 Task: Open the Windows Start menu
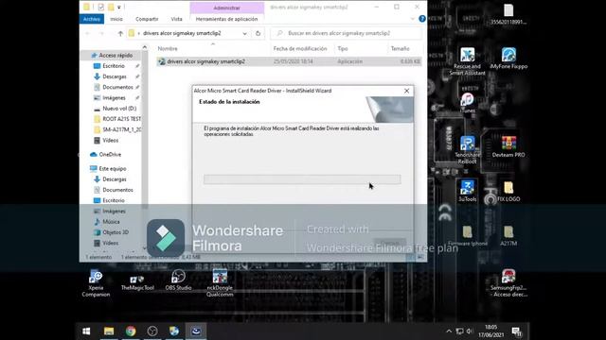pyautogui.click(x=86, y=331)
